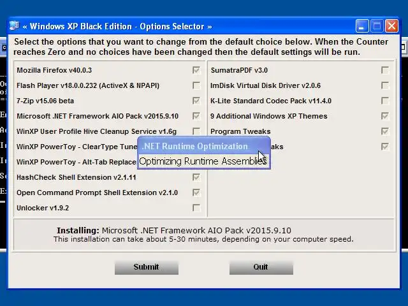The width and height of the screenshot is (408, 306).
Task: Enable Flash Player v18.0.0.232 checkbox
Action: click(x=196, y=85)
